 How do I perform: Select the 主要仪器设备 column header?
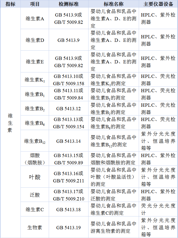pos(158,4)
